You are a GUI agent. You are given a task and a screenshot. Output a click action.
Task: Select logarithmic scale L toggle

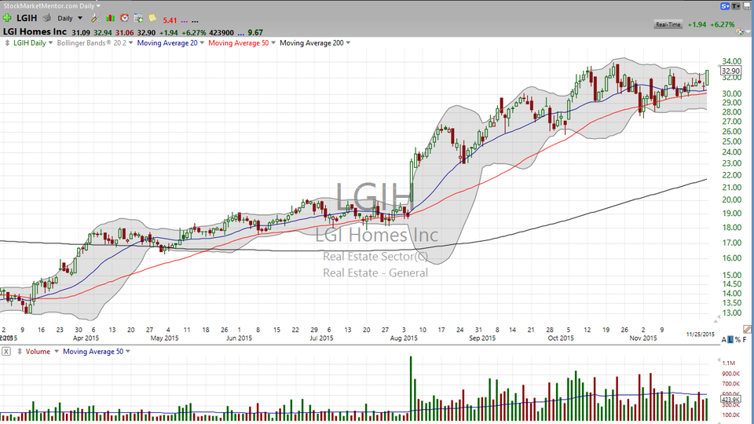731,340
